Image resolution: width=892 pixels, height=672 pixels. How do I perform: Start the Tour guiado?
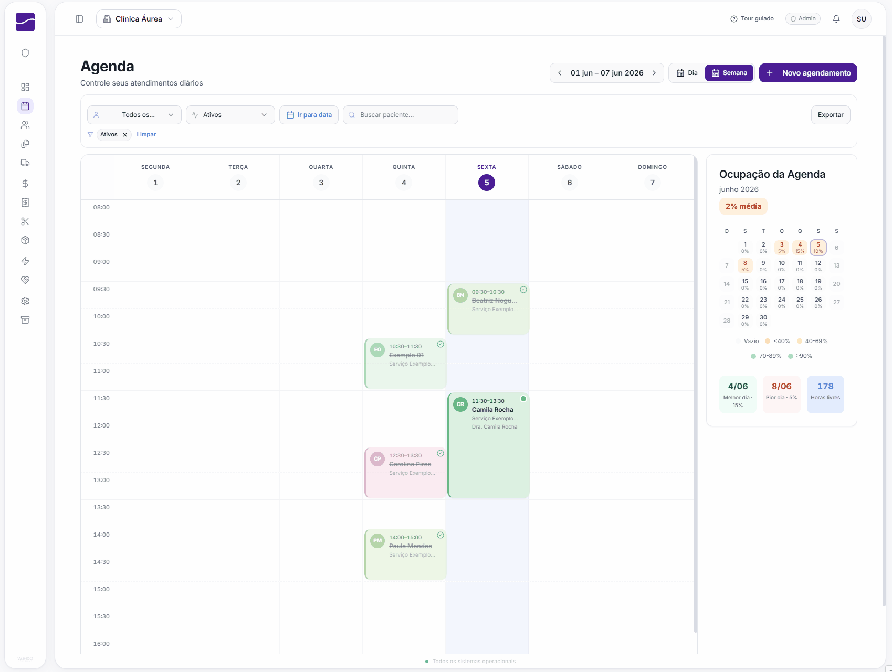pos(752,19)
